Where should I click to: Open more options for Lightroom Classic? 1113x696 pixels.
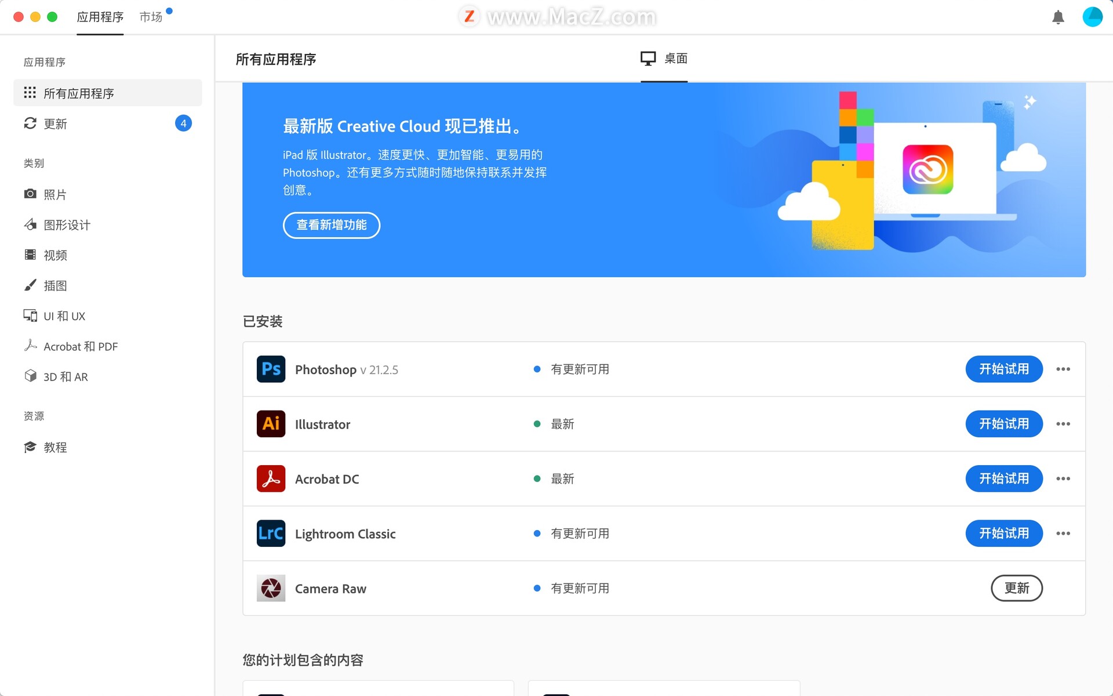click(x=1063, y=533)
